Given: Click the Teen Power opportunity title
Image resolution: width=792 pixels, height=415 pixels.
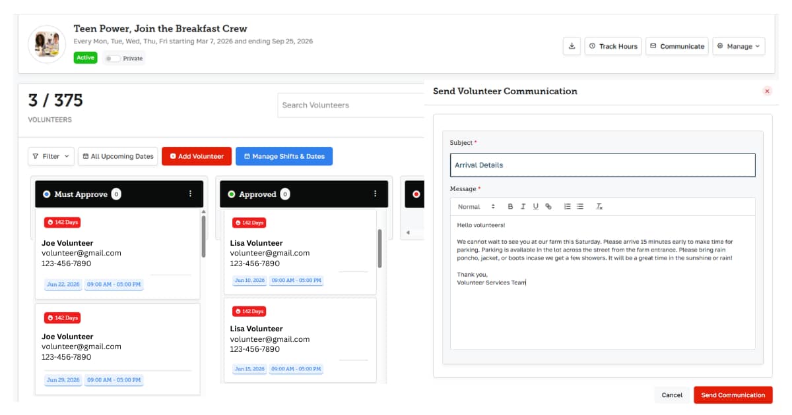Looking at the screenshot, I should click(x=160, y=28).
